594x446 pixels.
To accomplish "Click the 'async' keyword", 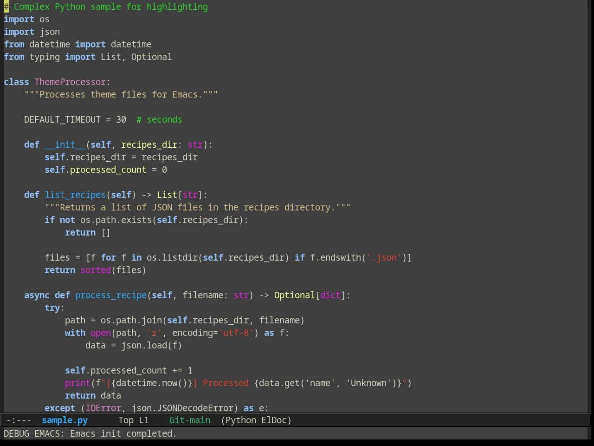I will coord(37,295).
